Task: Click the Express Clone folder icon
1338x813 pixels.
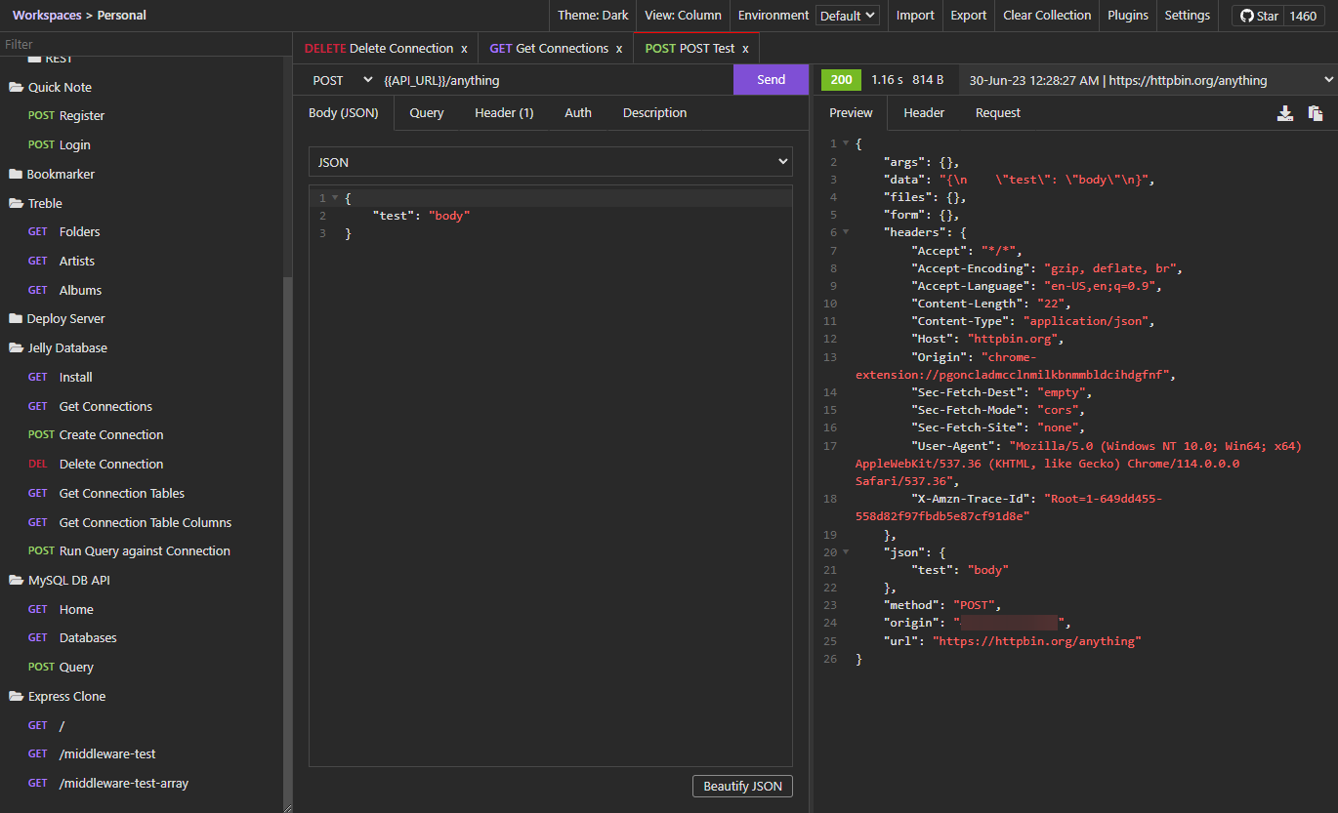Action: point(16,696)
